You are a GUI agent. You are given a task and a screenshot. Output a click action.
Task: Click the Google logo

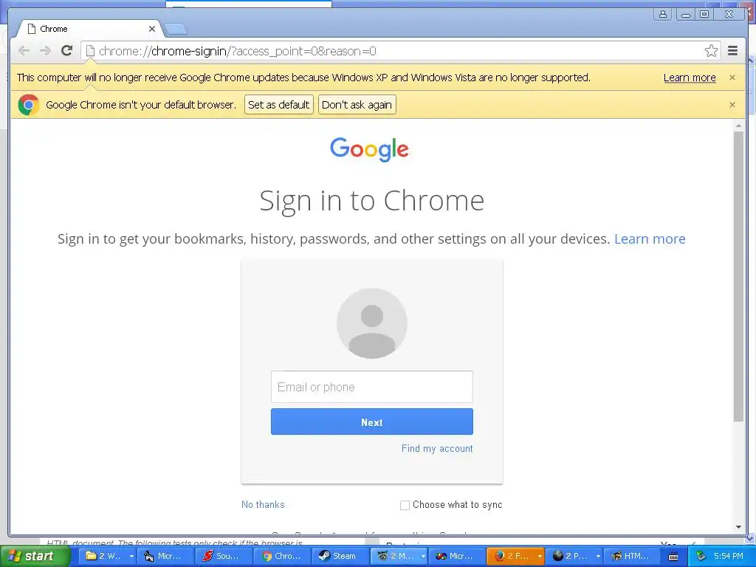369,149
